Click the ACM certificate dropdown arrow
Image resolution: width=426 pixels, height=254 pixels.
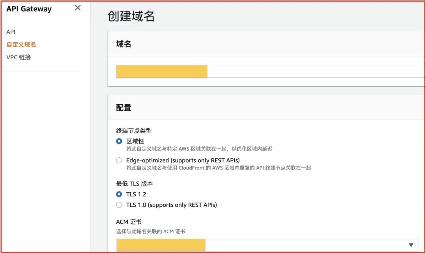click(x=411, y=245)
